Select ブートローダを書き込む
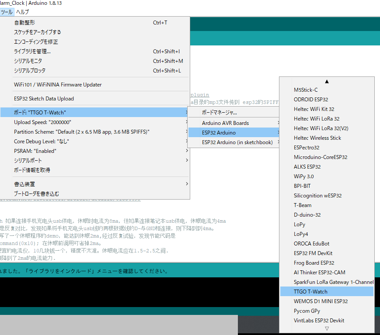The width and height of the screenshot is (380, 335). [x=95, y=194]
